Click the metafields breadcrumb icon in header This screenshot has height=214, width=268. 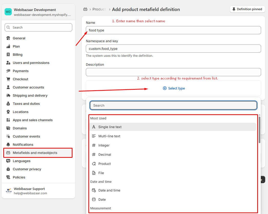point(85,9)
